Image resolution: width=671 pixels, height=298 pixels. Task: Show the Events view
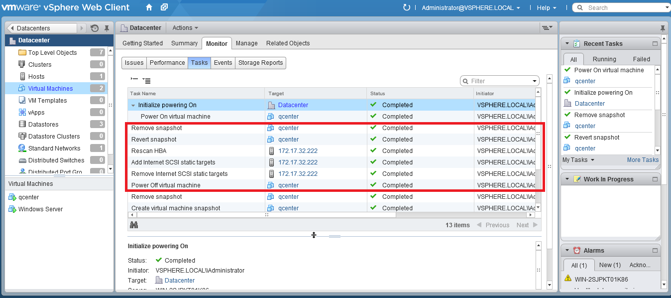pos(223,63)
